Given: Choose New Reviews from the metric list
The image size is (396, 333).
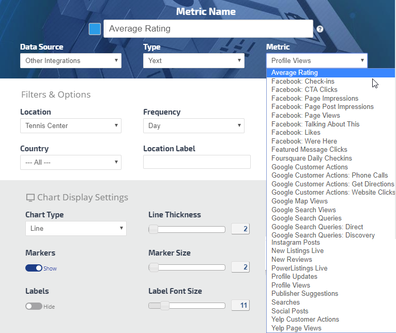Looking at the screenshot, I should pyautogui.click(x=292, y=260).
